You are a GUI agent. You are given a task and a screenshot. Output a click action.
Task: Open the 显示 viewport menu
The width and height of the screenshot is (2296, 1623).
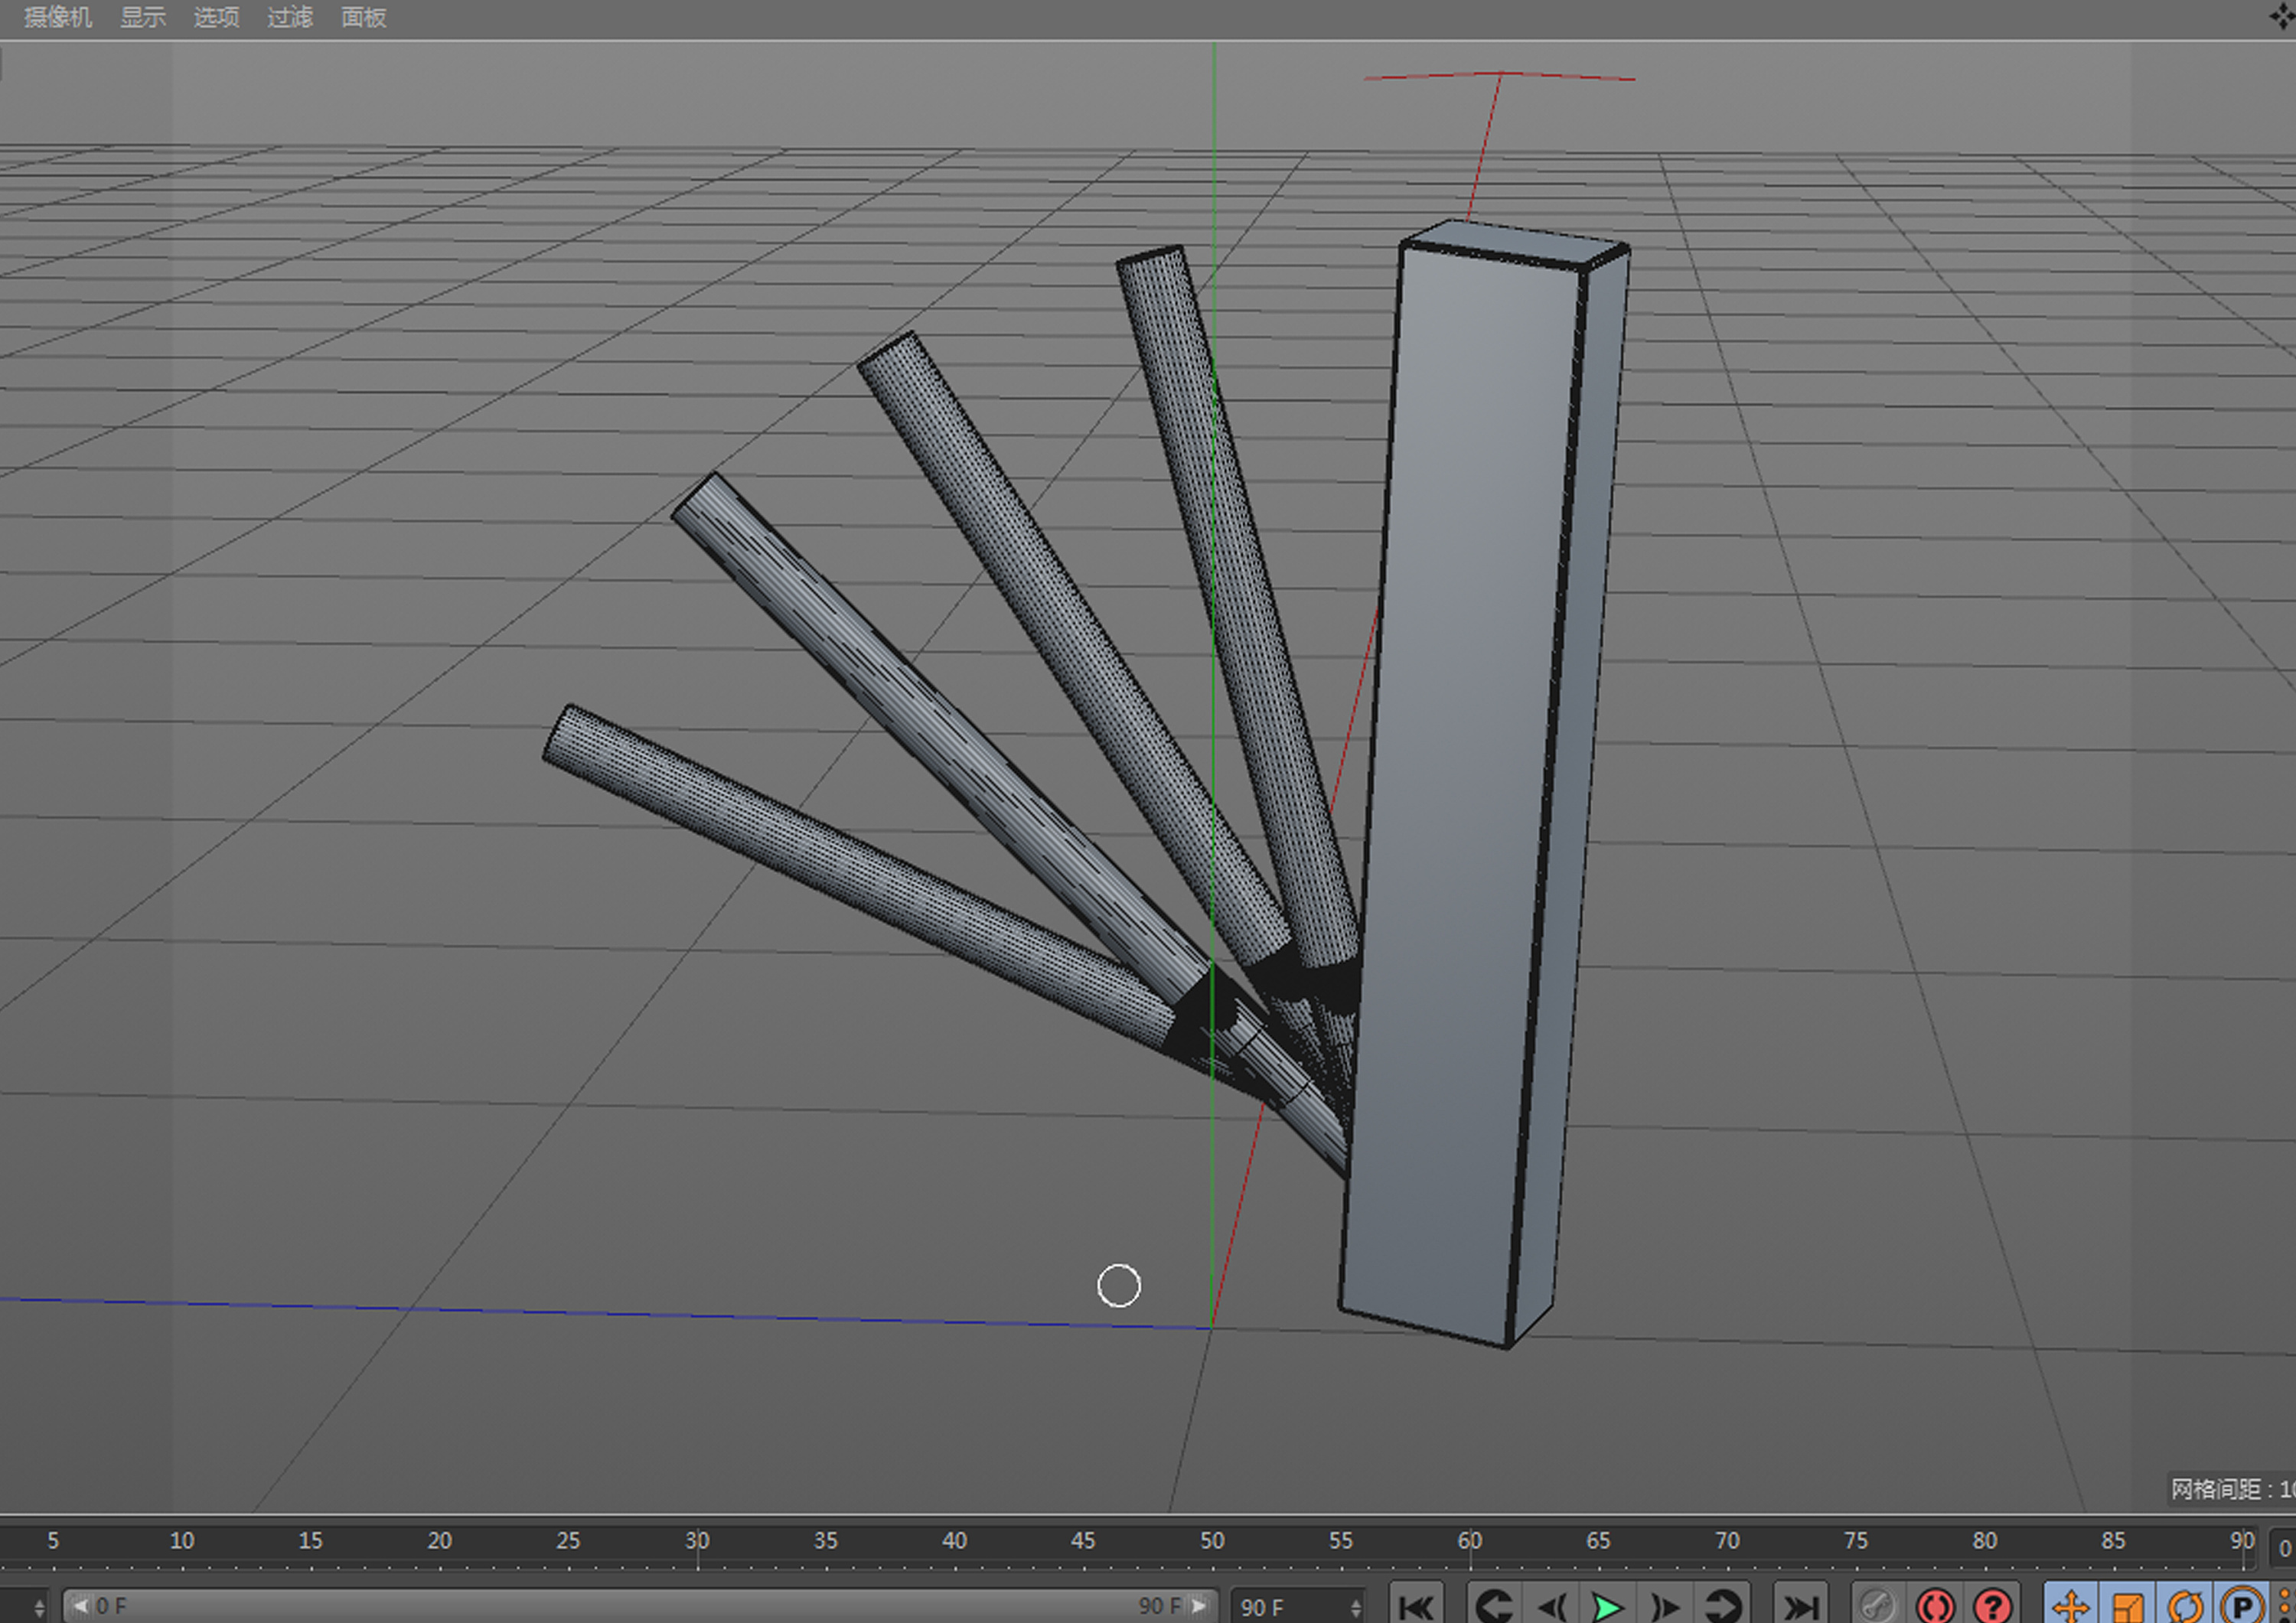143,17
